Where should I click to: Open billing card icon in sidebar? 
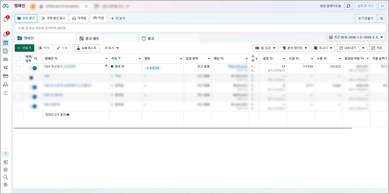(x=6, y=76)
